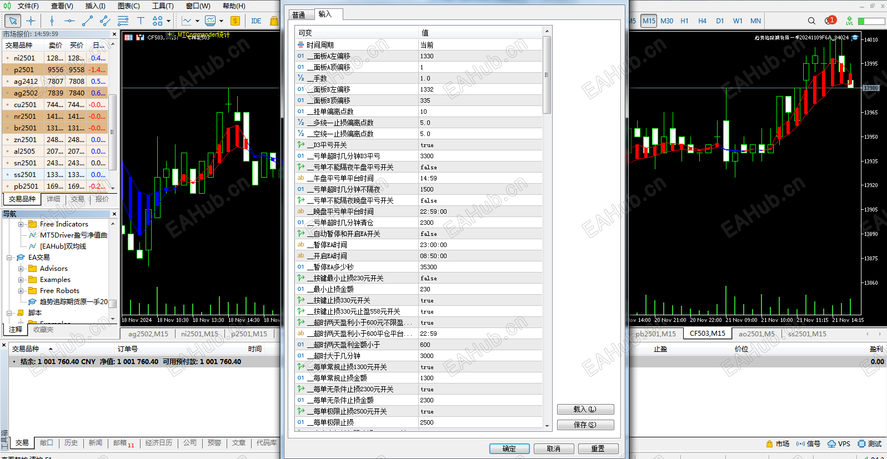Click the dialog parameter list scrollbar thumb

(547, 75)
